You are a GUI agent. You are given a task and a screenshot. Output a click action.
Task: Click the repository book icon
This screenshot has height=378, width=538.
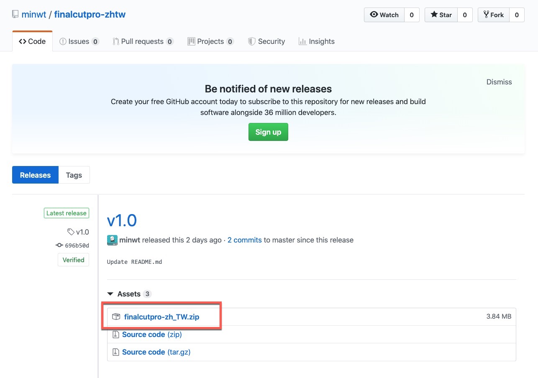point(15,15)
